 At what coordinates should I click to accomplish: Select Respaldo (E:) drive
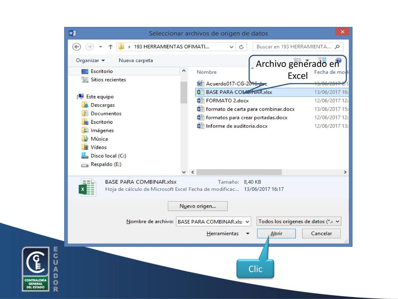pyautogui.click(x=106, y=164)
